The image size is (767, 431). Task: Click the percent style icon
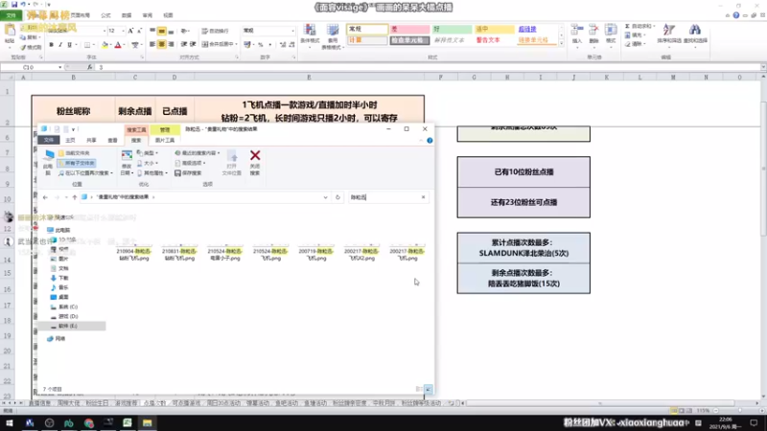pos(261,44)
